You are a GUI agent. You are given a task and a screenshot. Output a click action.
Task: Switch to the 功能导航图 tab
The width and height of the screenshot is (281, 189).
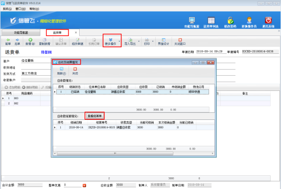pyautogui.click(x=21, y=33)
